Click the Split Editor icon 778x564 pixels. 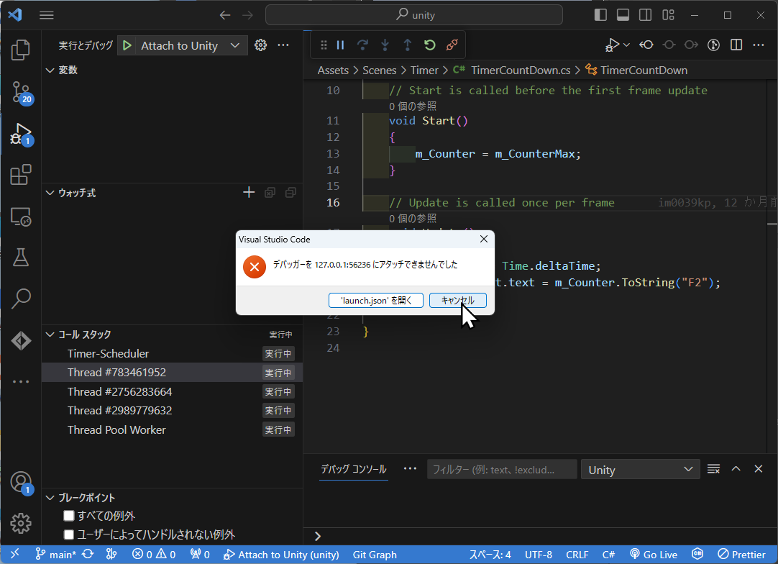pyautogui.click(x=736, y=45)
